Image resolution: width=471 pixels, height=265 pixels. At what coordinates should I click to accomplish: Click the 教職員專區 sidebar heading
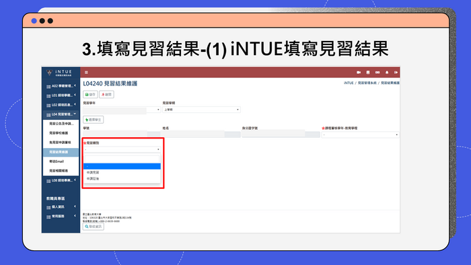[x=56, y=198]
